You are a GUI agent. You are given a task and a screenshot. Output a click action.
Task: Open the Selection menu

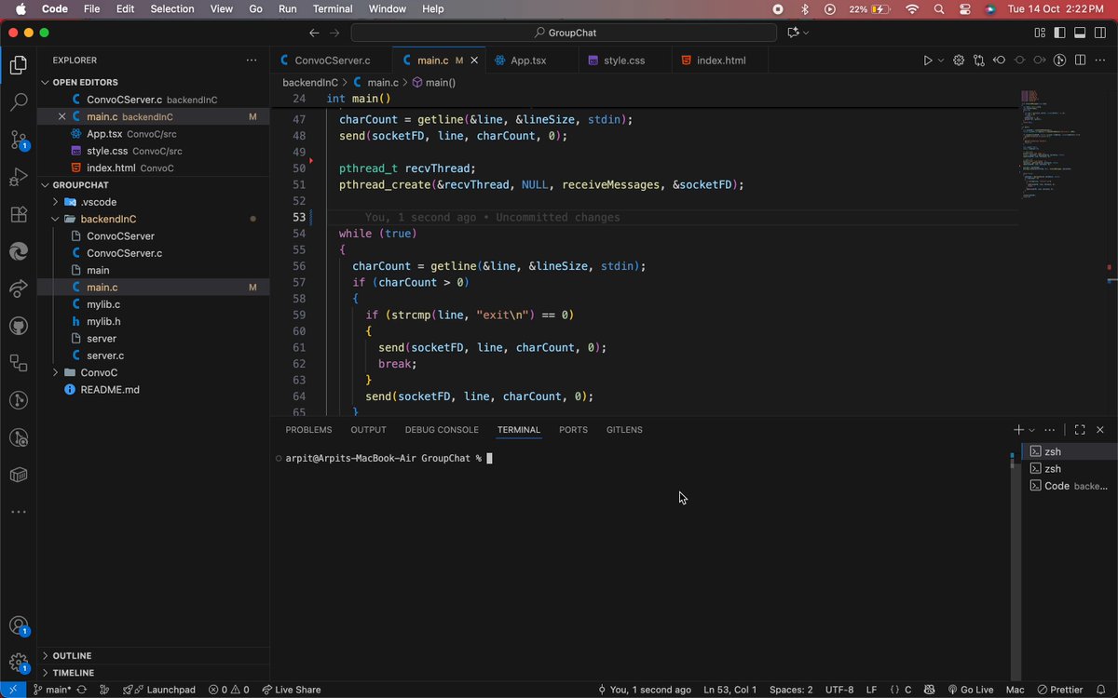[x=172, y=8]
